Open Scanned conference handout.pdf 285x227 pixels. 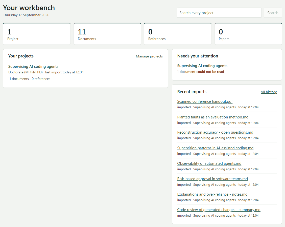[x=205, y=101]
